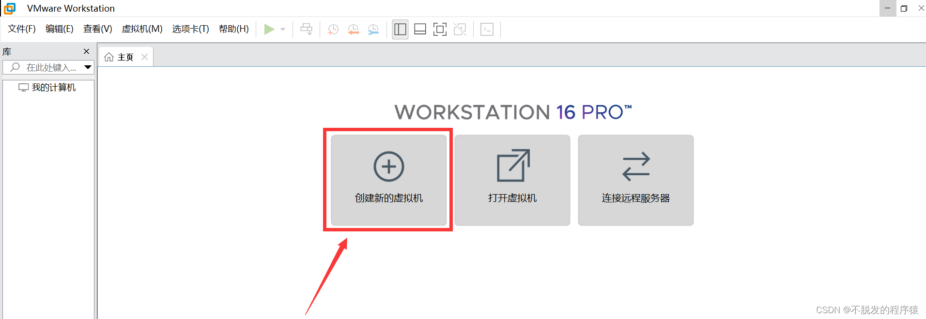Click the unity mode toolbar icon
Screen dimensions: 926x319
(460, 30)
